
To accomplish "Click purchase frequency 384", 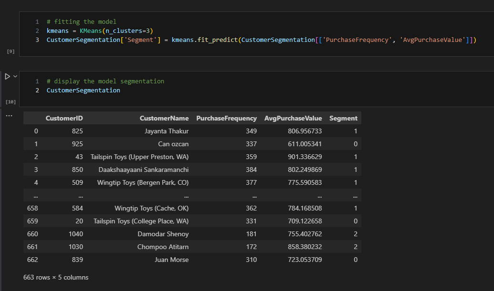I will (252, 170).
